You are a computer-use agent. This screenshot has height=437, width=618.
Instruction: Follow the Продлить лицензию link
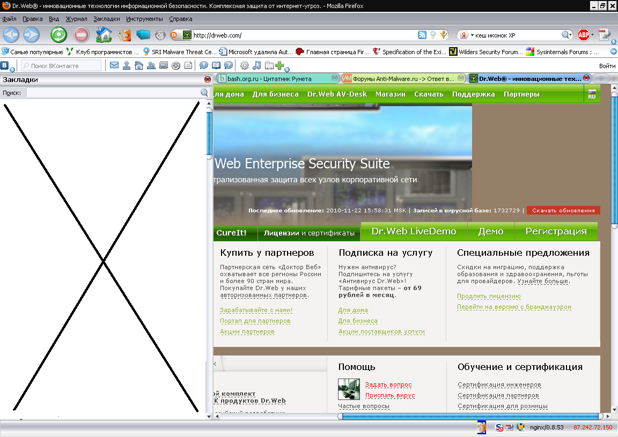click(489, 296)
